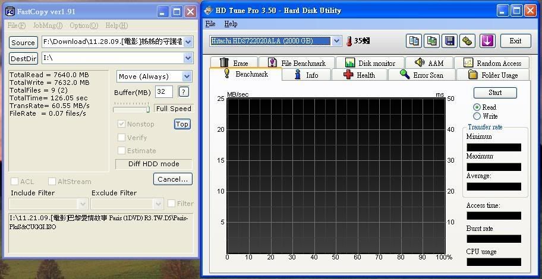Click the HD Tune Pro title bar icon

tap(209, 11)
